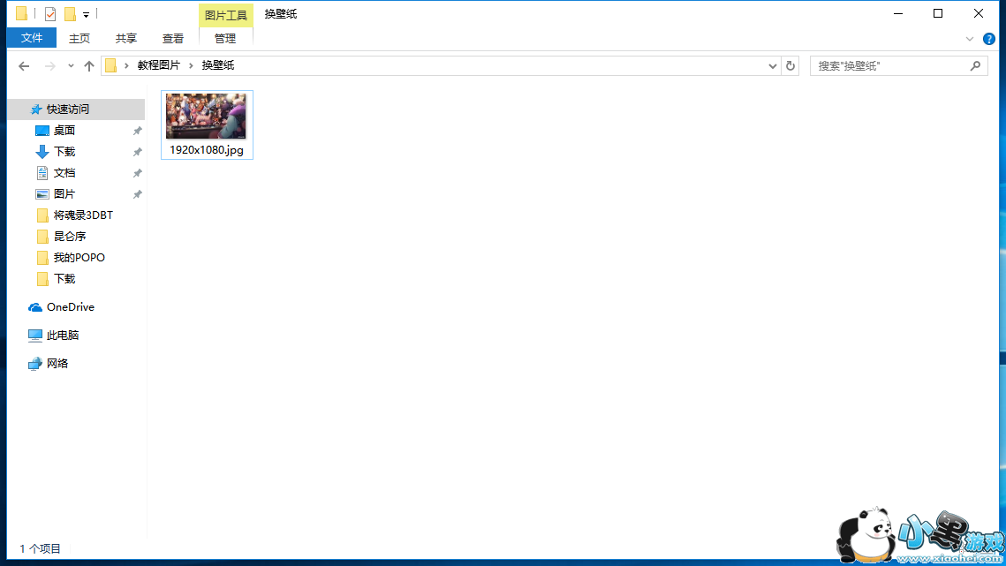Switch to the 查看 ribbon tab
The height and width of the screenshot is (566, 1006).
(172, 39)
